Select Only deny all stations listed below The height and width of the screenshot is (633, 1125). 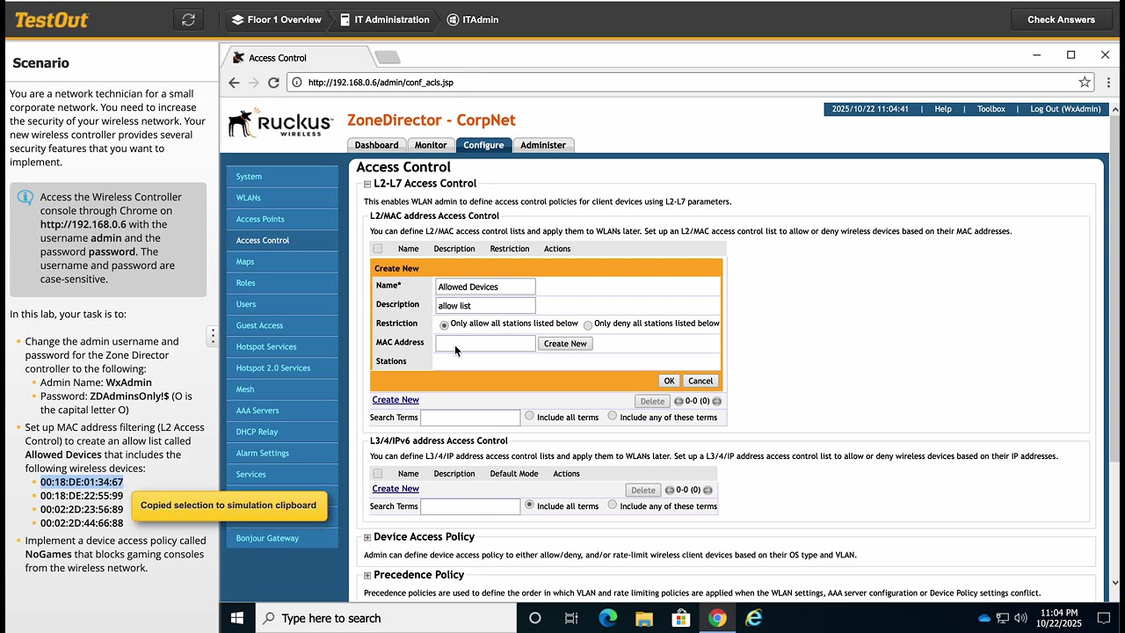(588, 324)
